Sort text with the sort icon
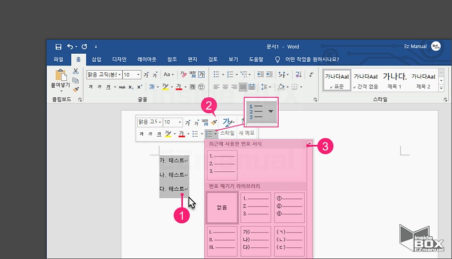This screenshot has height=259, width=452. click(298, 74)
